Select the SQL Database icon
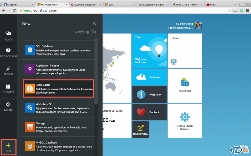Image resolution: width=251 pixels, height=156 pixels. tap(30, 50)
